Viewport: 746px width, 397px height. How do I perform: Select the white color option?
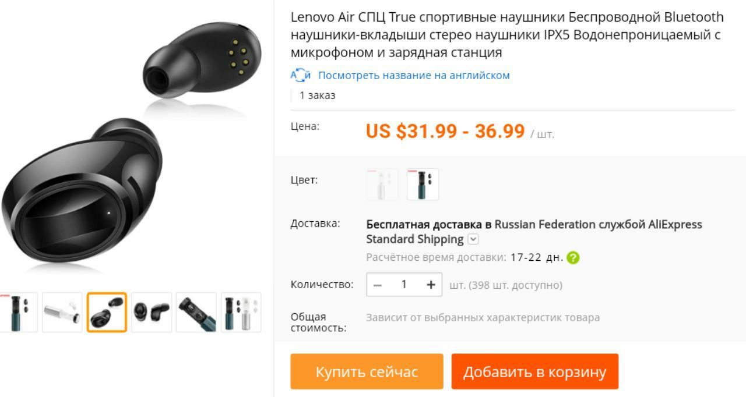point(382,184)
